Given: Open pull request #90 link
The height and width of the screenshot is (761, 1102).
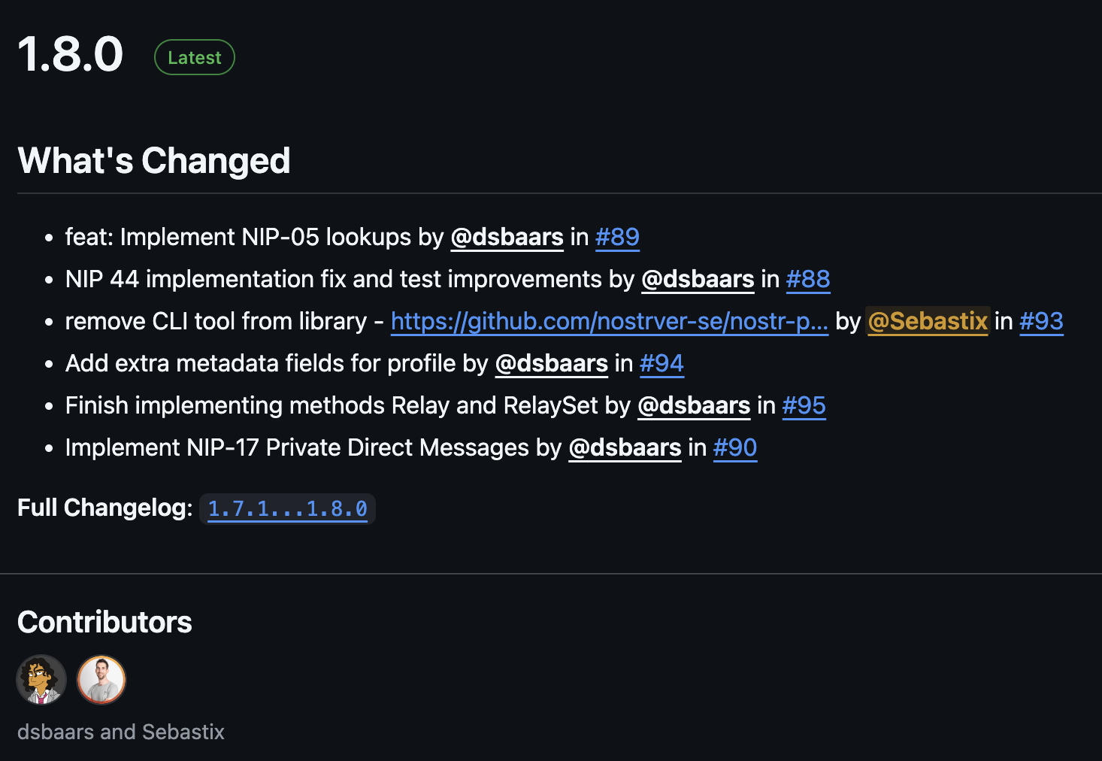Looking at the screenshot, I should pos(734,448).
